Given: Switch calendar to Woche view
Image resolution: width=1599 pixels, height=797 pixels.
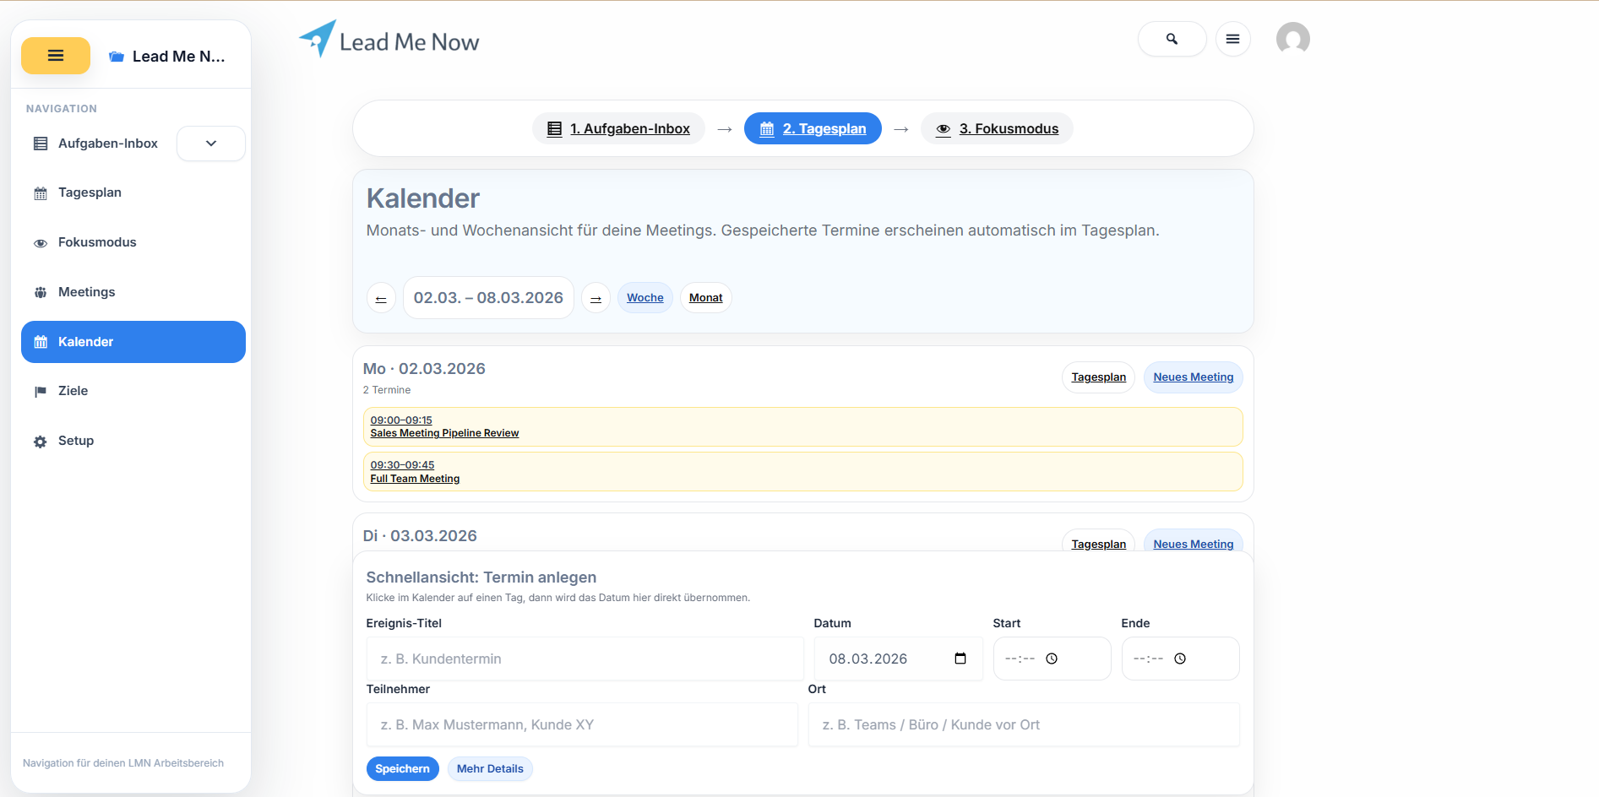Looking at the screenshot, I should tap(644, 298).
